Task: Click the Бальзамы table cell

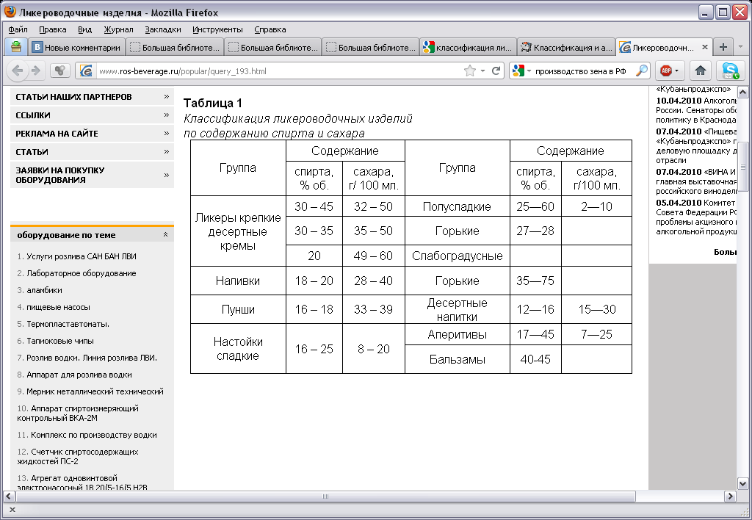Action: [457, 359]
